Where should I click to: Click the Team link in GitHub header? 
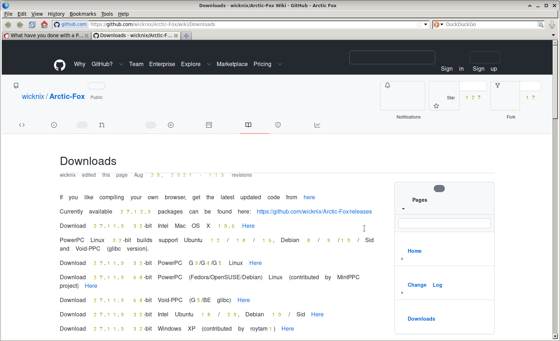(x=136, y=64)
